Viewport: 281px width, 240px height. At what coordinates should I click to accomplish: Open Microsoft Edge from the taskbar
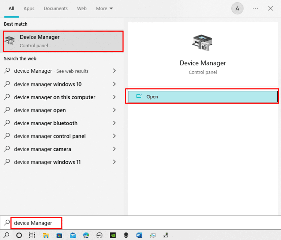(x=86, y=235)
